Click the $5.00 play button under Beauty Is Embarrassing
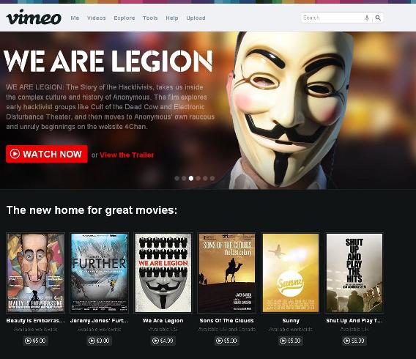 pos(35,341)
